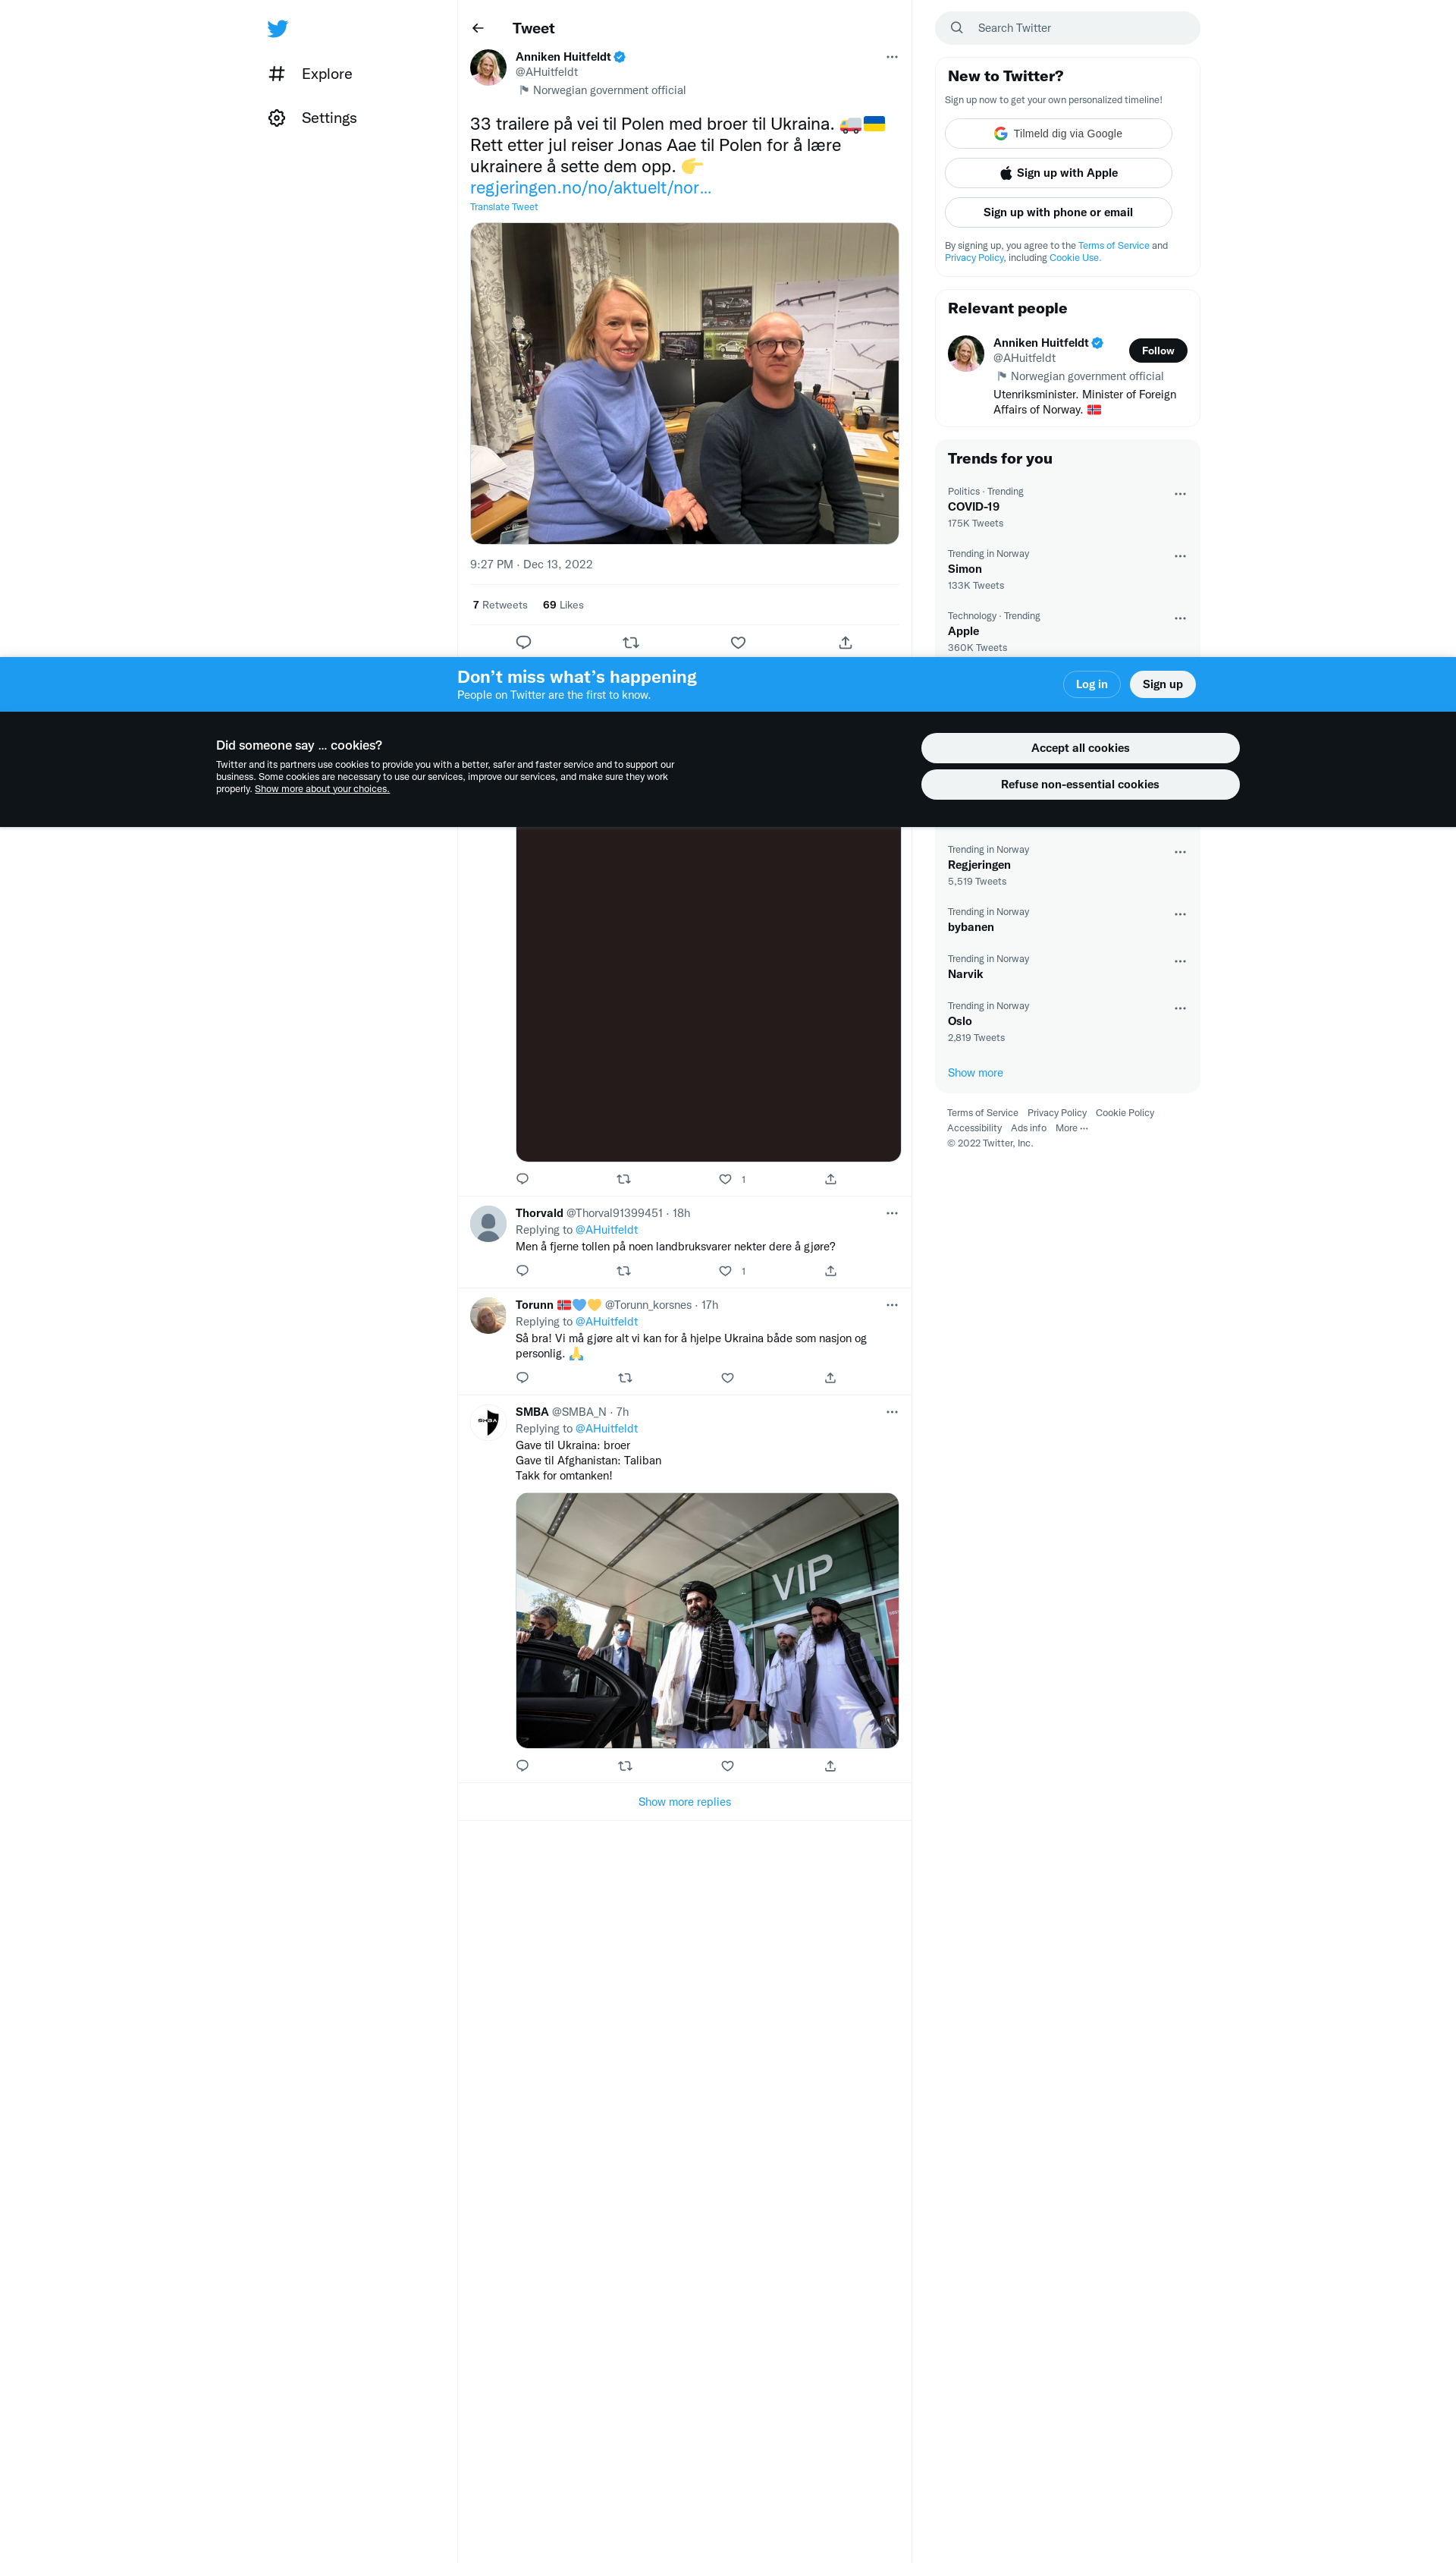The width and height of the screenshot is (1456, 2563).
Task: Click Show more replies
Action: tap(684, 1803)
